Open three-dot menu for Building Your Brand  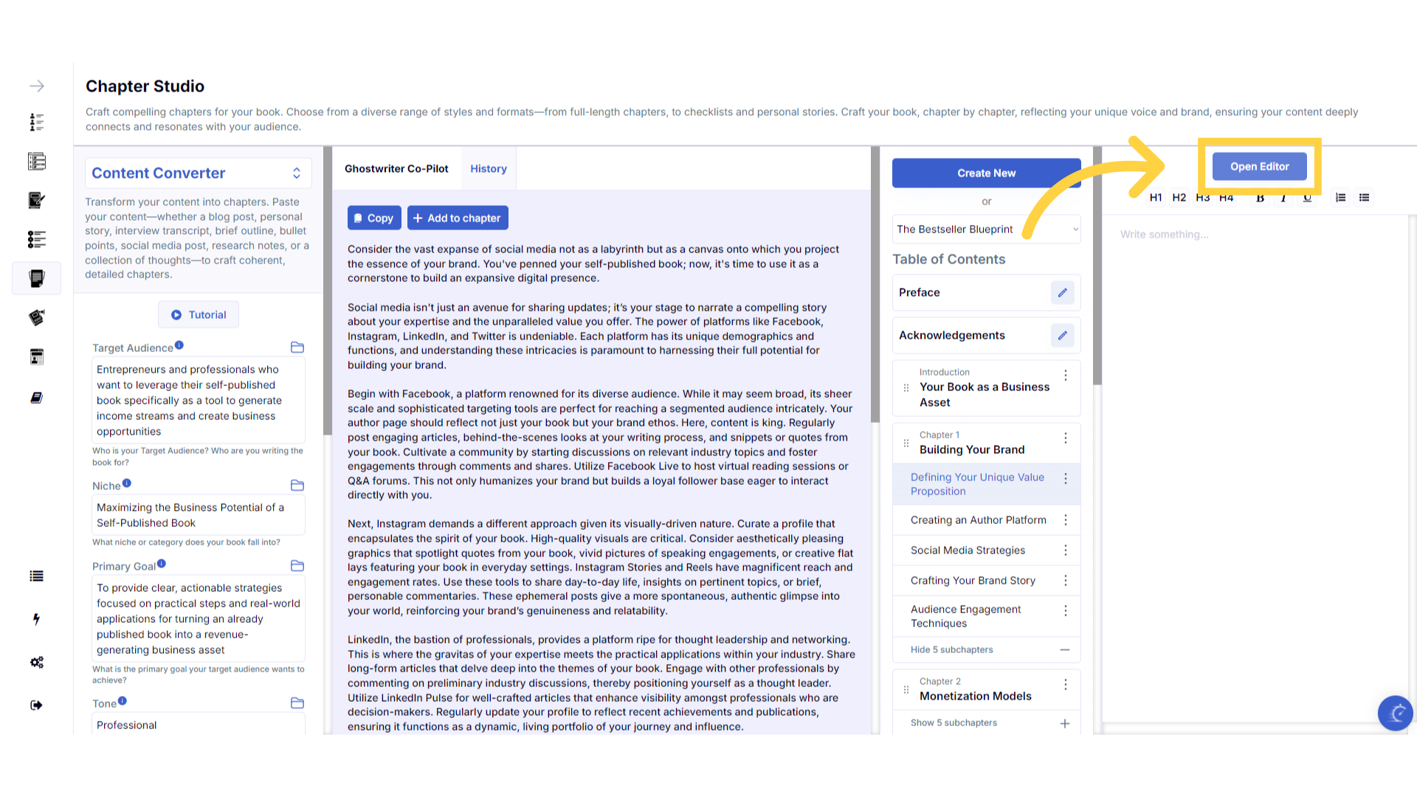1065,438
